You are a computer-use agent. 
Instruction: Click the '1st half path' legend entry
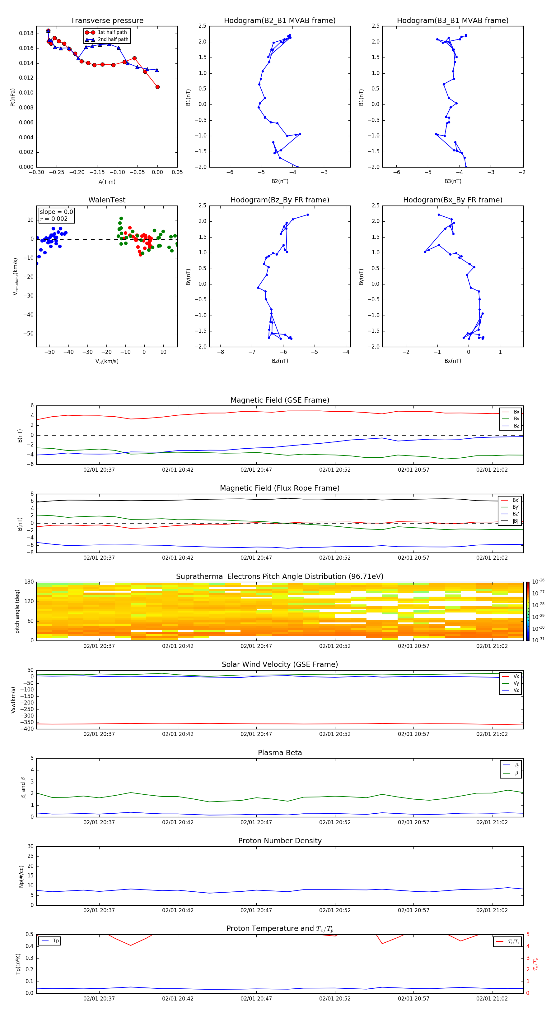[106, 32]
